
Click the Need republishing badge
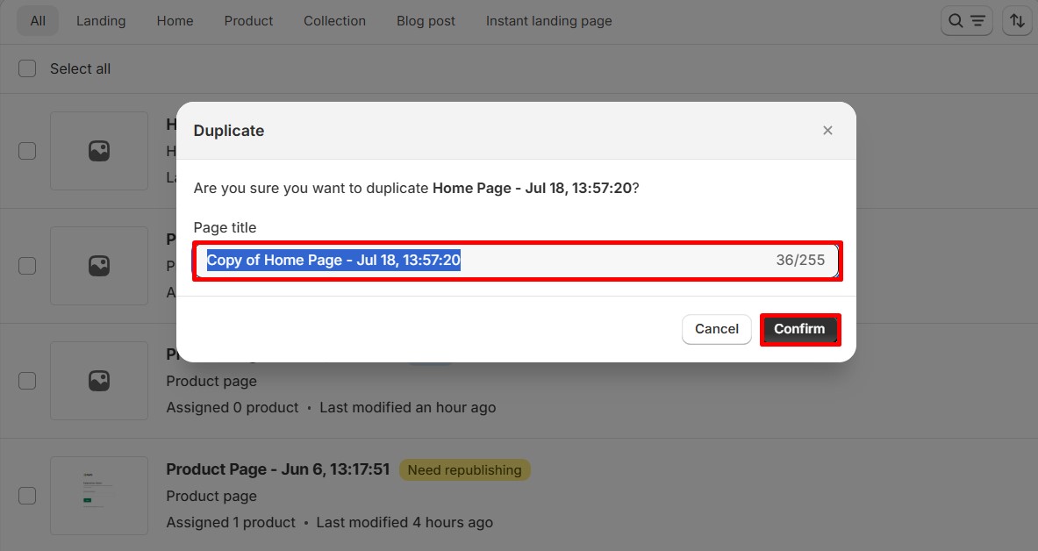click(464, 470)
